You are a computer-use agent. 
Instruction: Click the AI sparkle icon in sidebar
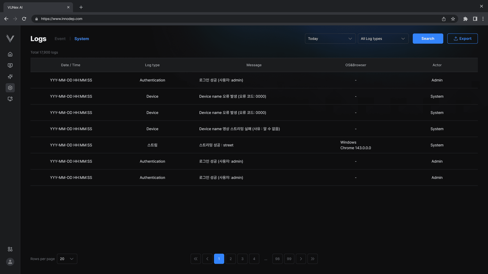(10, 77)
